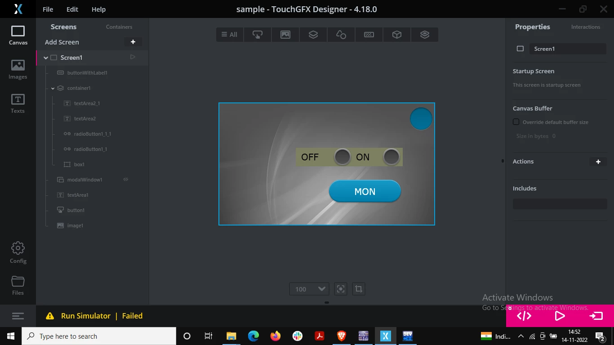
Task: Click the Includes input field
Action: point(560,204)
